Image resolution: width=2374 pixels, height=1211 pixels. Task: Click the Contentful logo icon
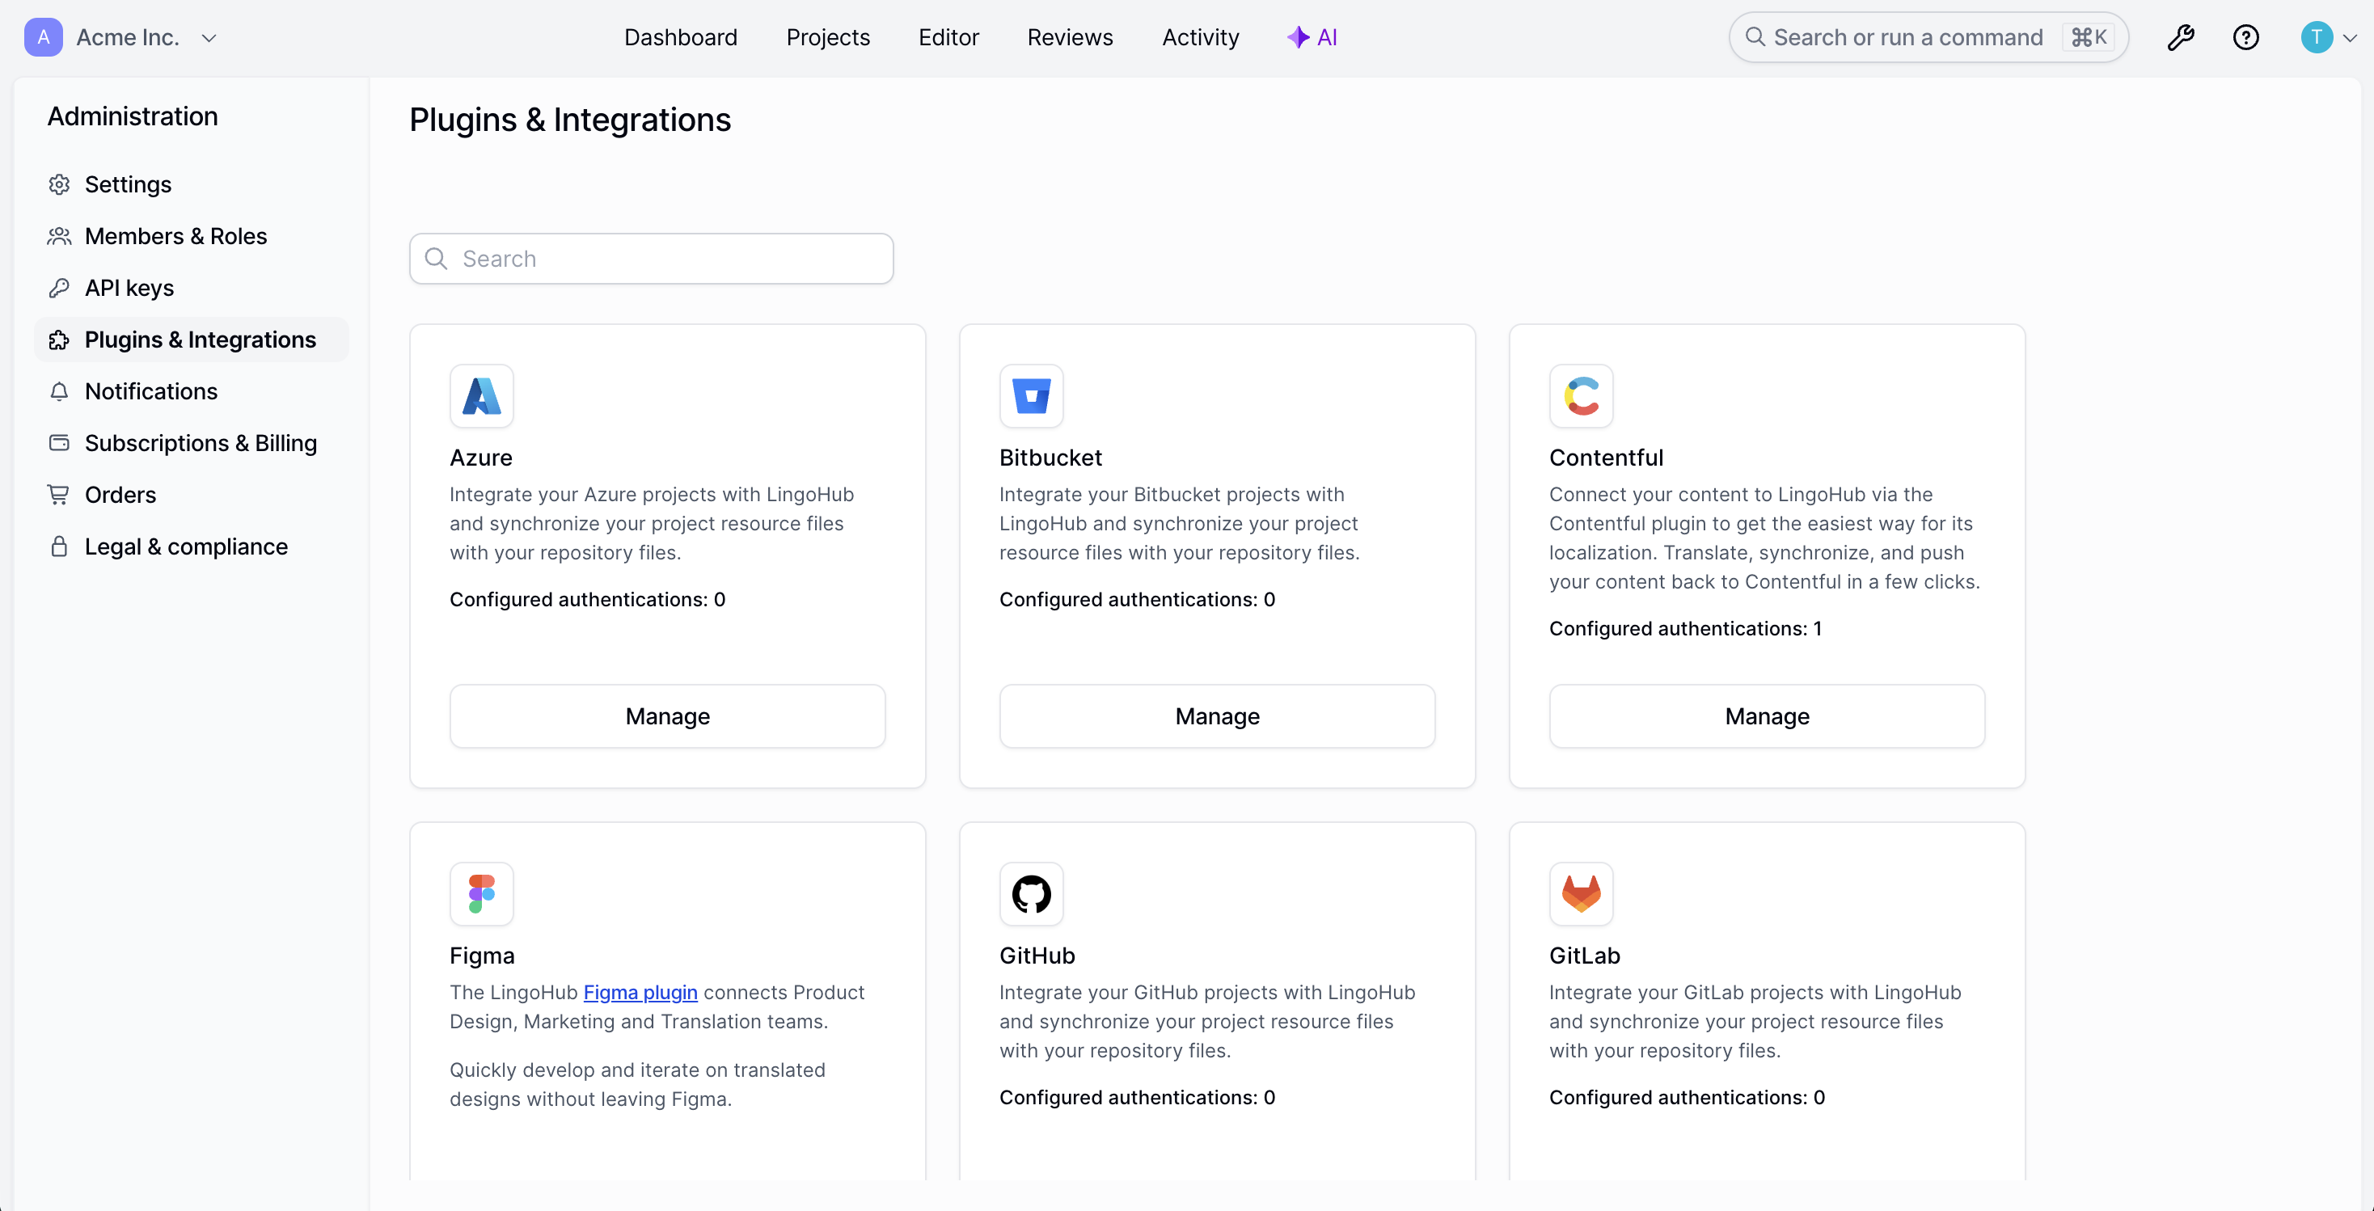1582,396
